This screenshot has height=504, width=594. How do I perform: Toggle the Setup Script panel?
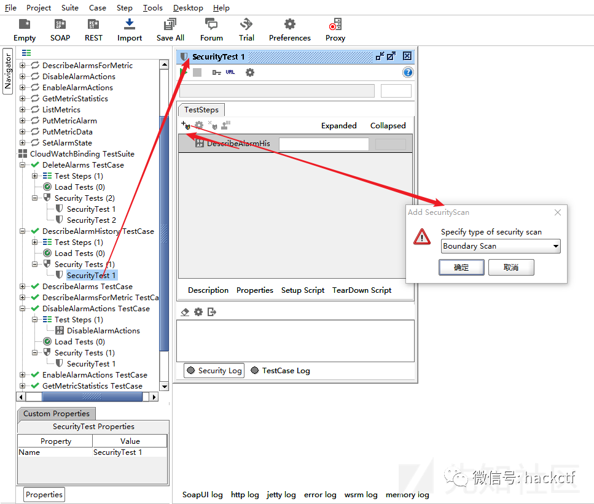303,290
